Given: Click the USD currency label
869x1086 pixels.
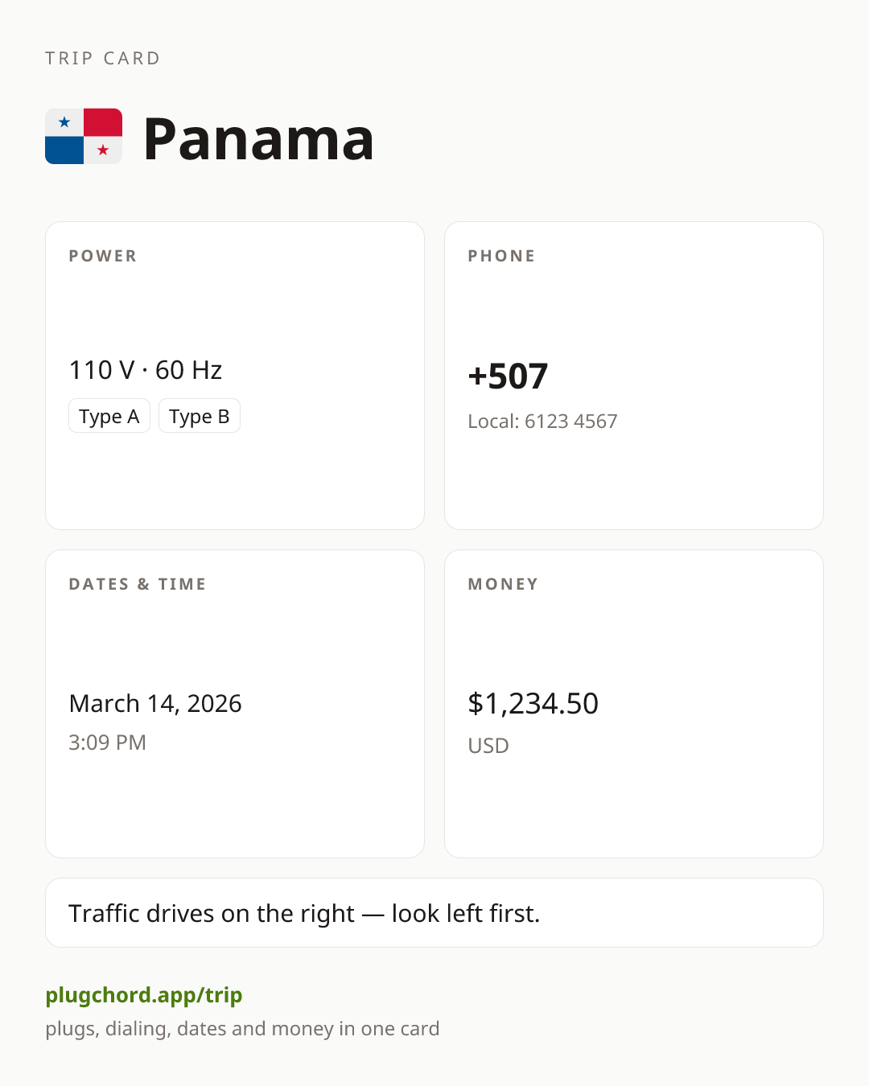Looking at the screenshot, I should pyautogui.click(x=488, y=746).
